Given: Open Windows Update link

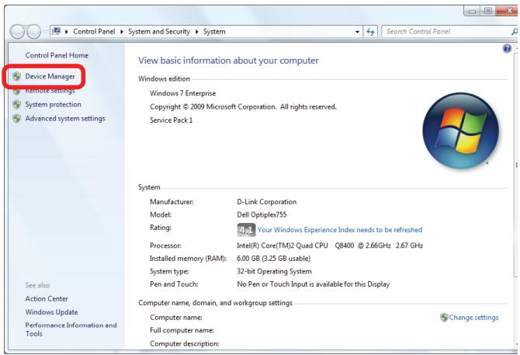Looking at the screenshot, I should pyautogui.click(x=51, y=312).
